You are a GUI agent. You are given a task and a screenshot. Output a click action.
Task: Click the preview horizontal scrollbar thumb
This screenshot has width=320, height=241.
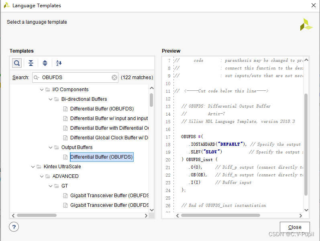(x=220, y=215)
